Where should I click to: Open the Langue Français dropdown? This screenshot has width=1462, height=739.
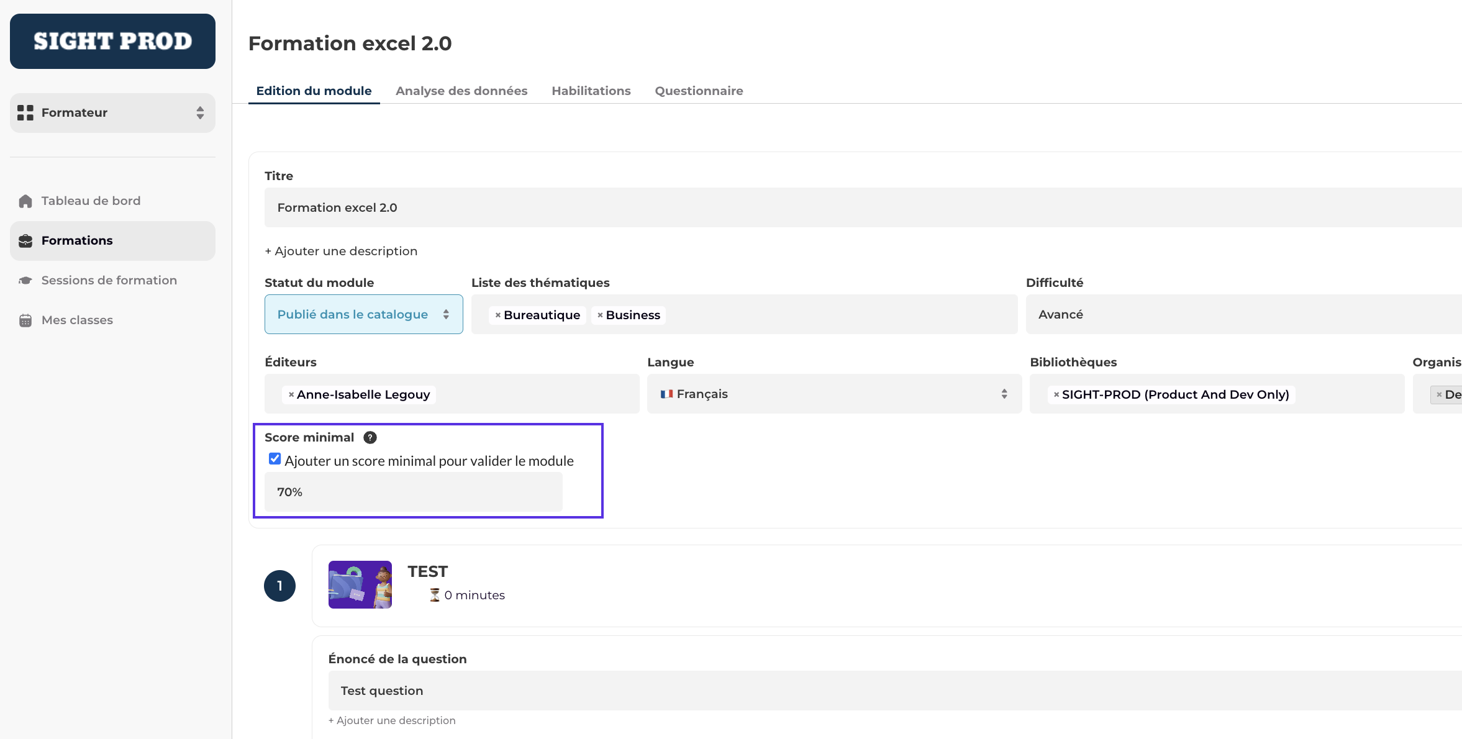(833, 394)
